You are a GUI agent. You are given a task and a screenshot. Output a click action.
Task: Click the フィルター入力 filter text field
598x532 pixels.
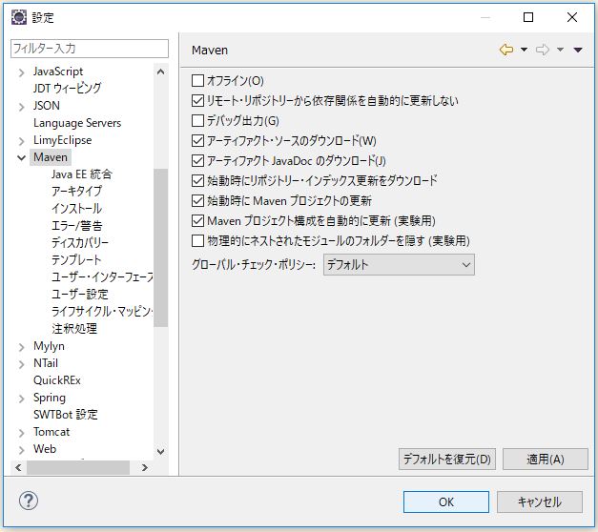click(90, 49)
